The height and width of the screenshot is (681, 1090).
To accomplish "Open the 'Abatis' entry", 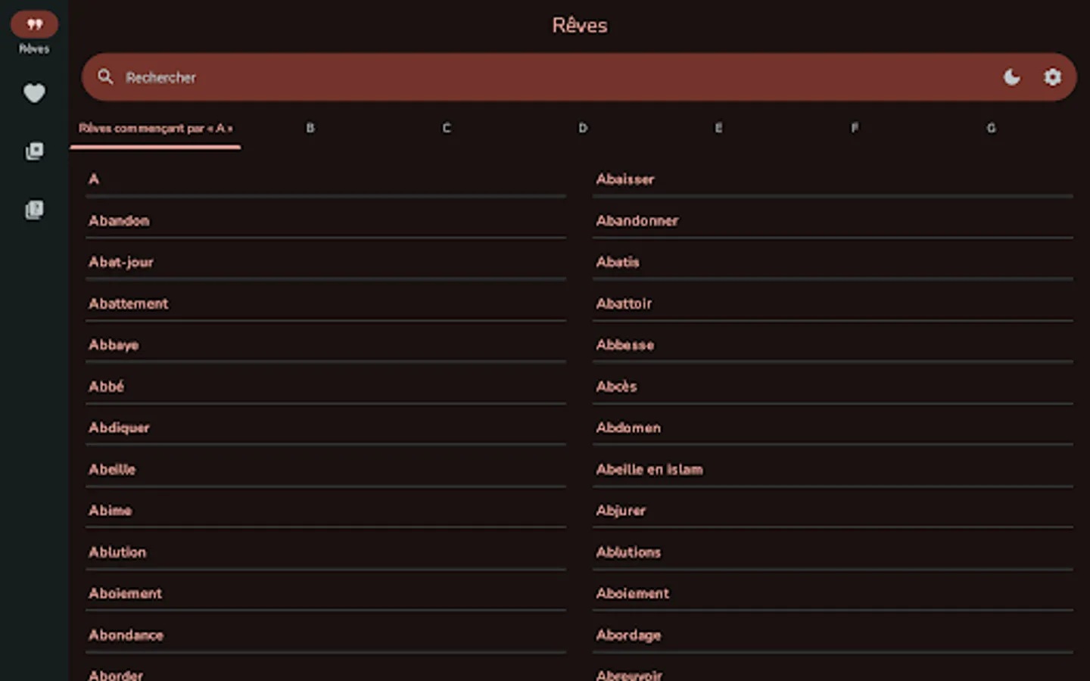I will [833, 262].
